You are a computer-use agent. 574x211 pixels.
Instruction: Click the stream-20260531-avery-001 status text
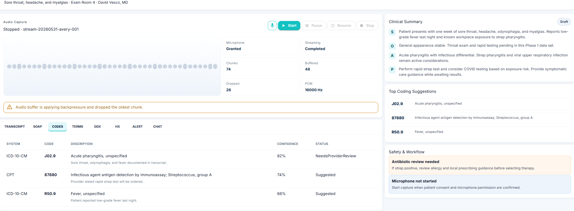(41, 29)
